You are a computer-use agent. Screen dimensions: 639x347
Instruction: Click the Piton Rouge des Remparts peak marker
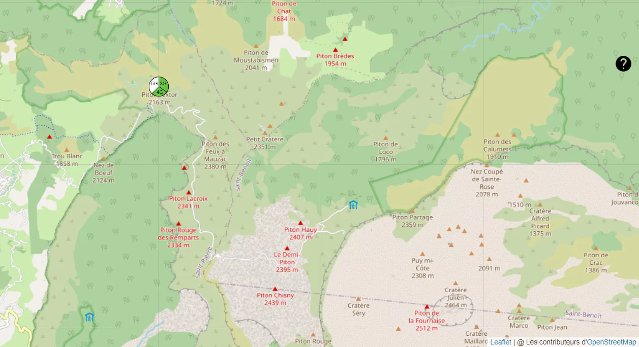pos(178,224)
